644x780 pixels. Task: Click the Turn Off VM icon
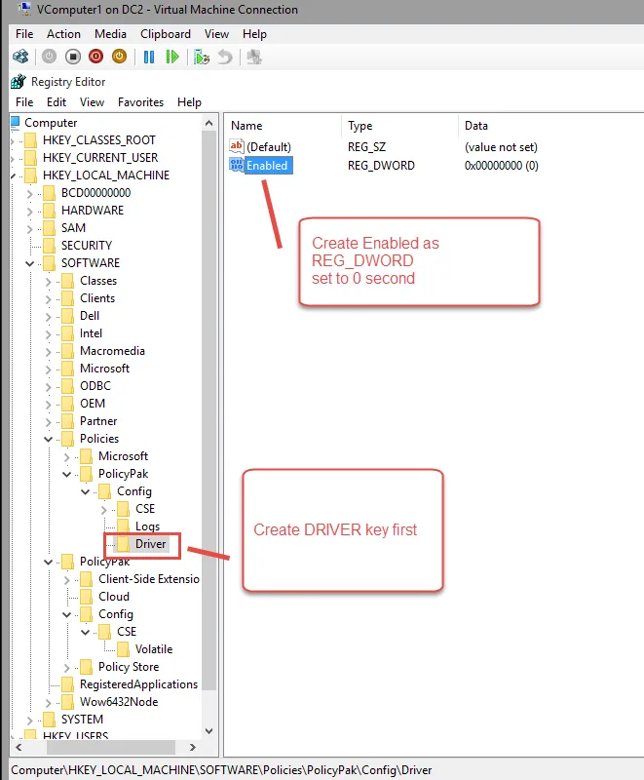[74, 58]
